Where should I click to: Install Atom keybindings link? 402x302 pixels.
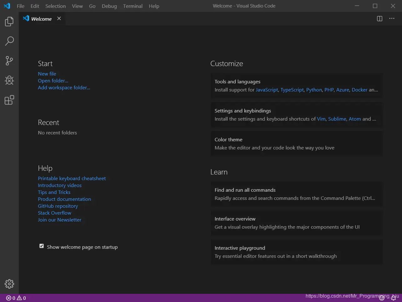(x=355, y=119)
